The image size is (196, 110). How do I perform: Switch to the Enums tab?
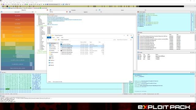pos(123,10)
